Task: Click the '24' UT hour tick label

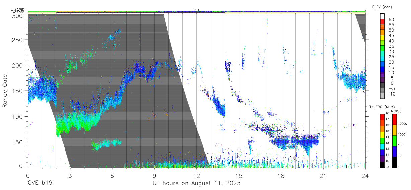Action: [365, 175]
